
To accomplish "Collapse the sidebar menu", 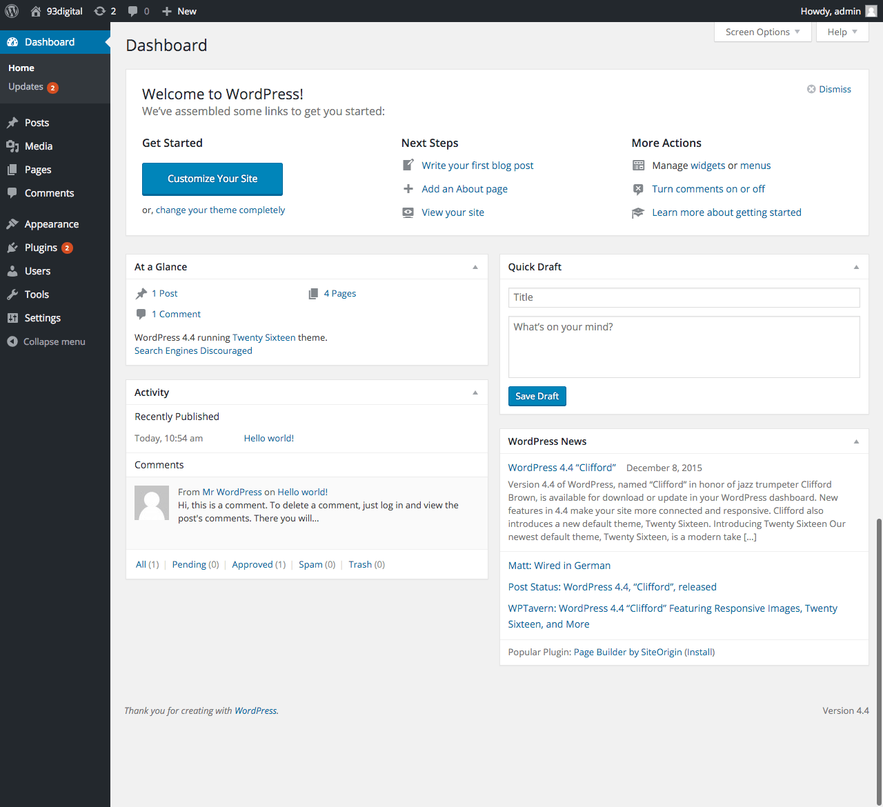I will (46, 341).
